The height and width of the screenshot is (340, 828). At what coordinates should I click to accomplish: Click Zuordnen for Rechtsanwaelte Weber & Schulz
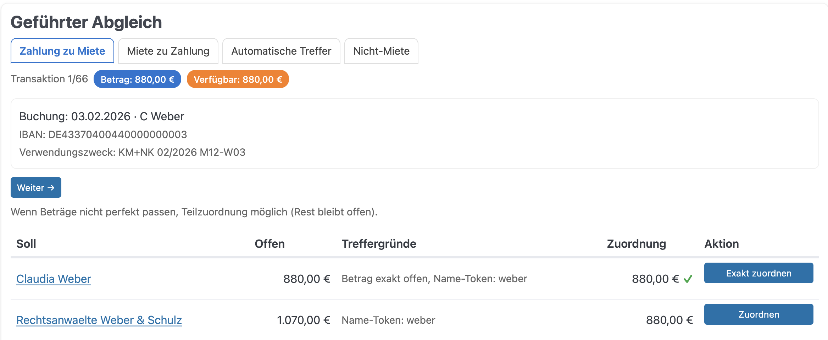(758, 314)
